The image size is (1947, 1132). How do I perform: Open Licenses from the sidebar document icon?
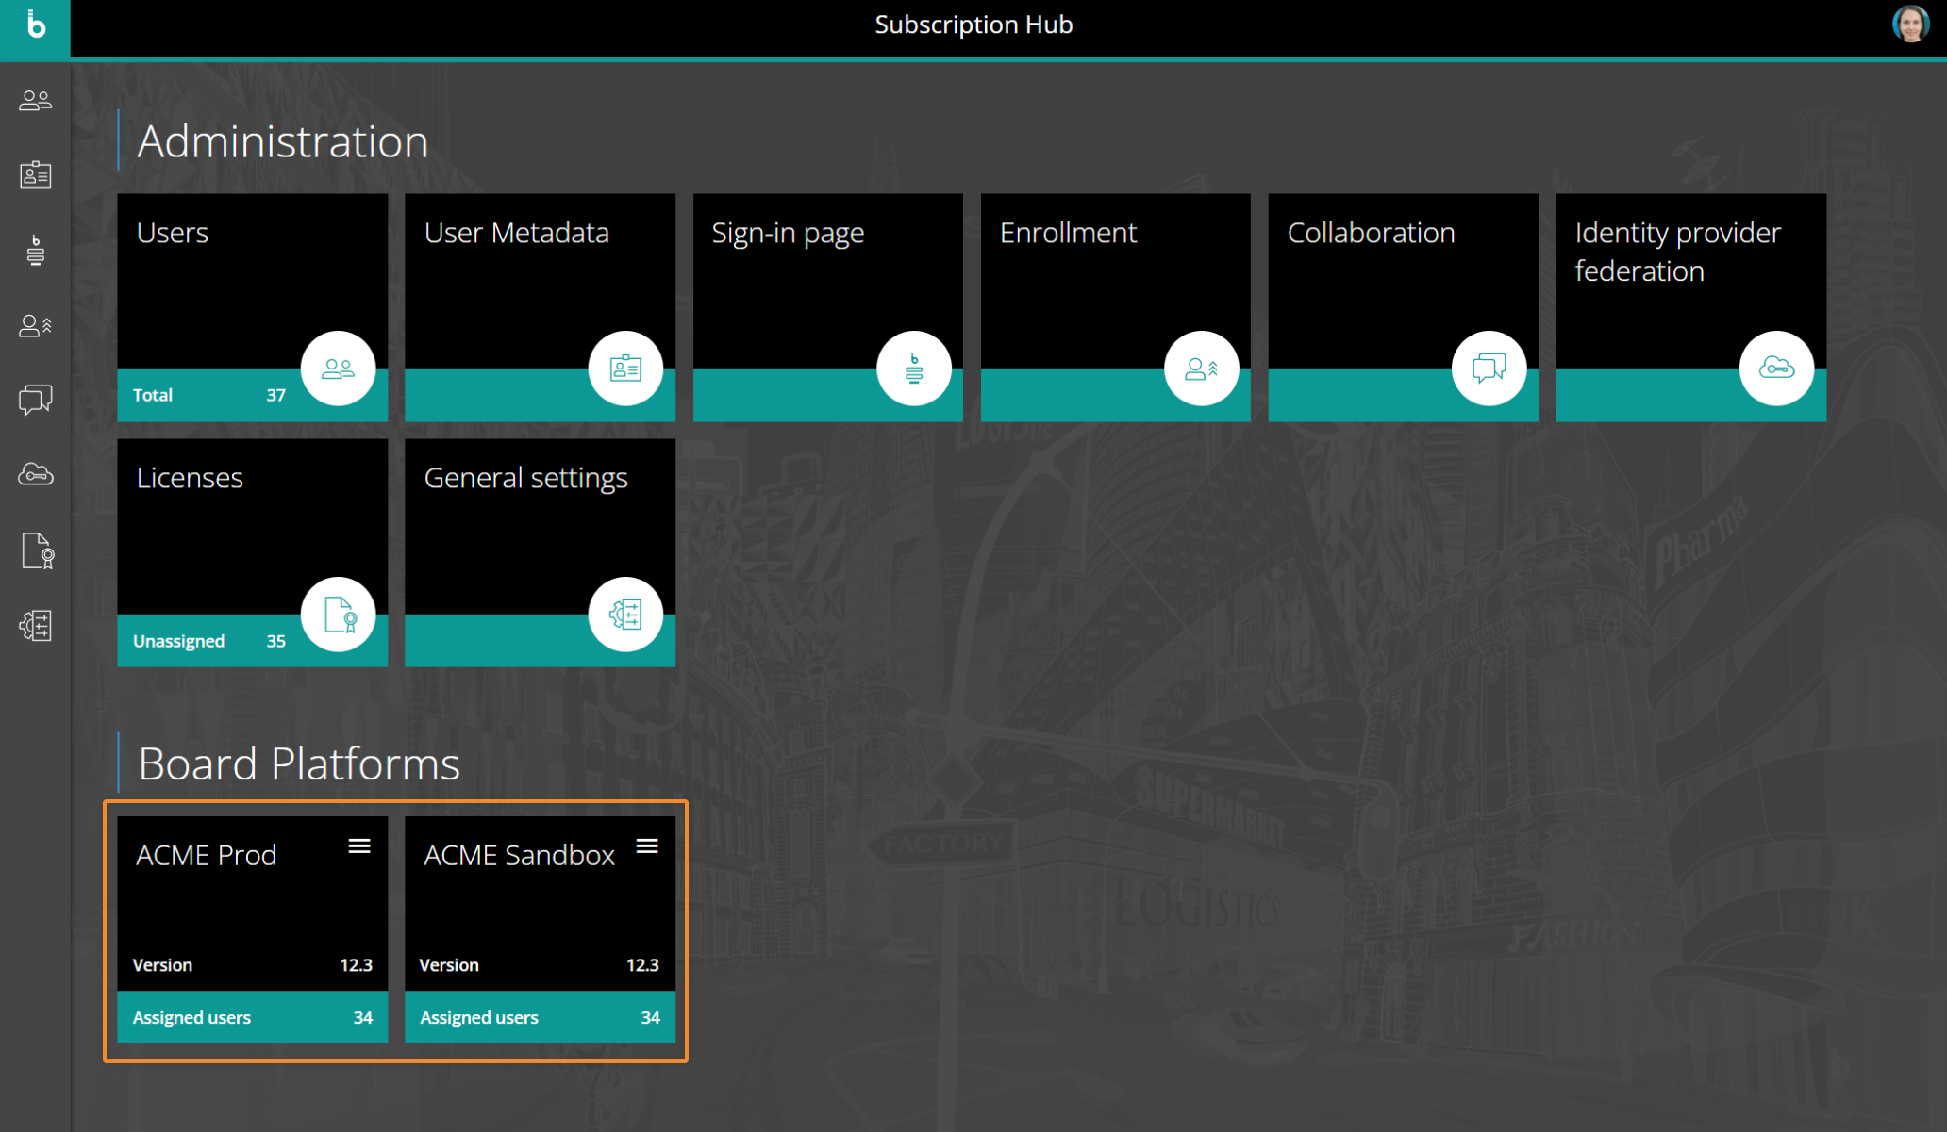[x=37, y=550]
